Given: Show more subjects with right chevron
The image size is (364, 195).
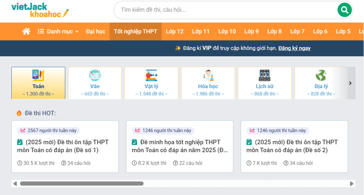Looking at the screenshot, I should 350,83.
